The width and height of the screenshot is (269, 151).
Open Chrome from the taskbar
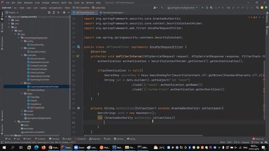tap(54, 147)
